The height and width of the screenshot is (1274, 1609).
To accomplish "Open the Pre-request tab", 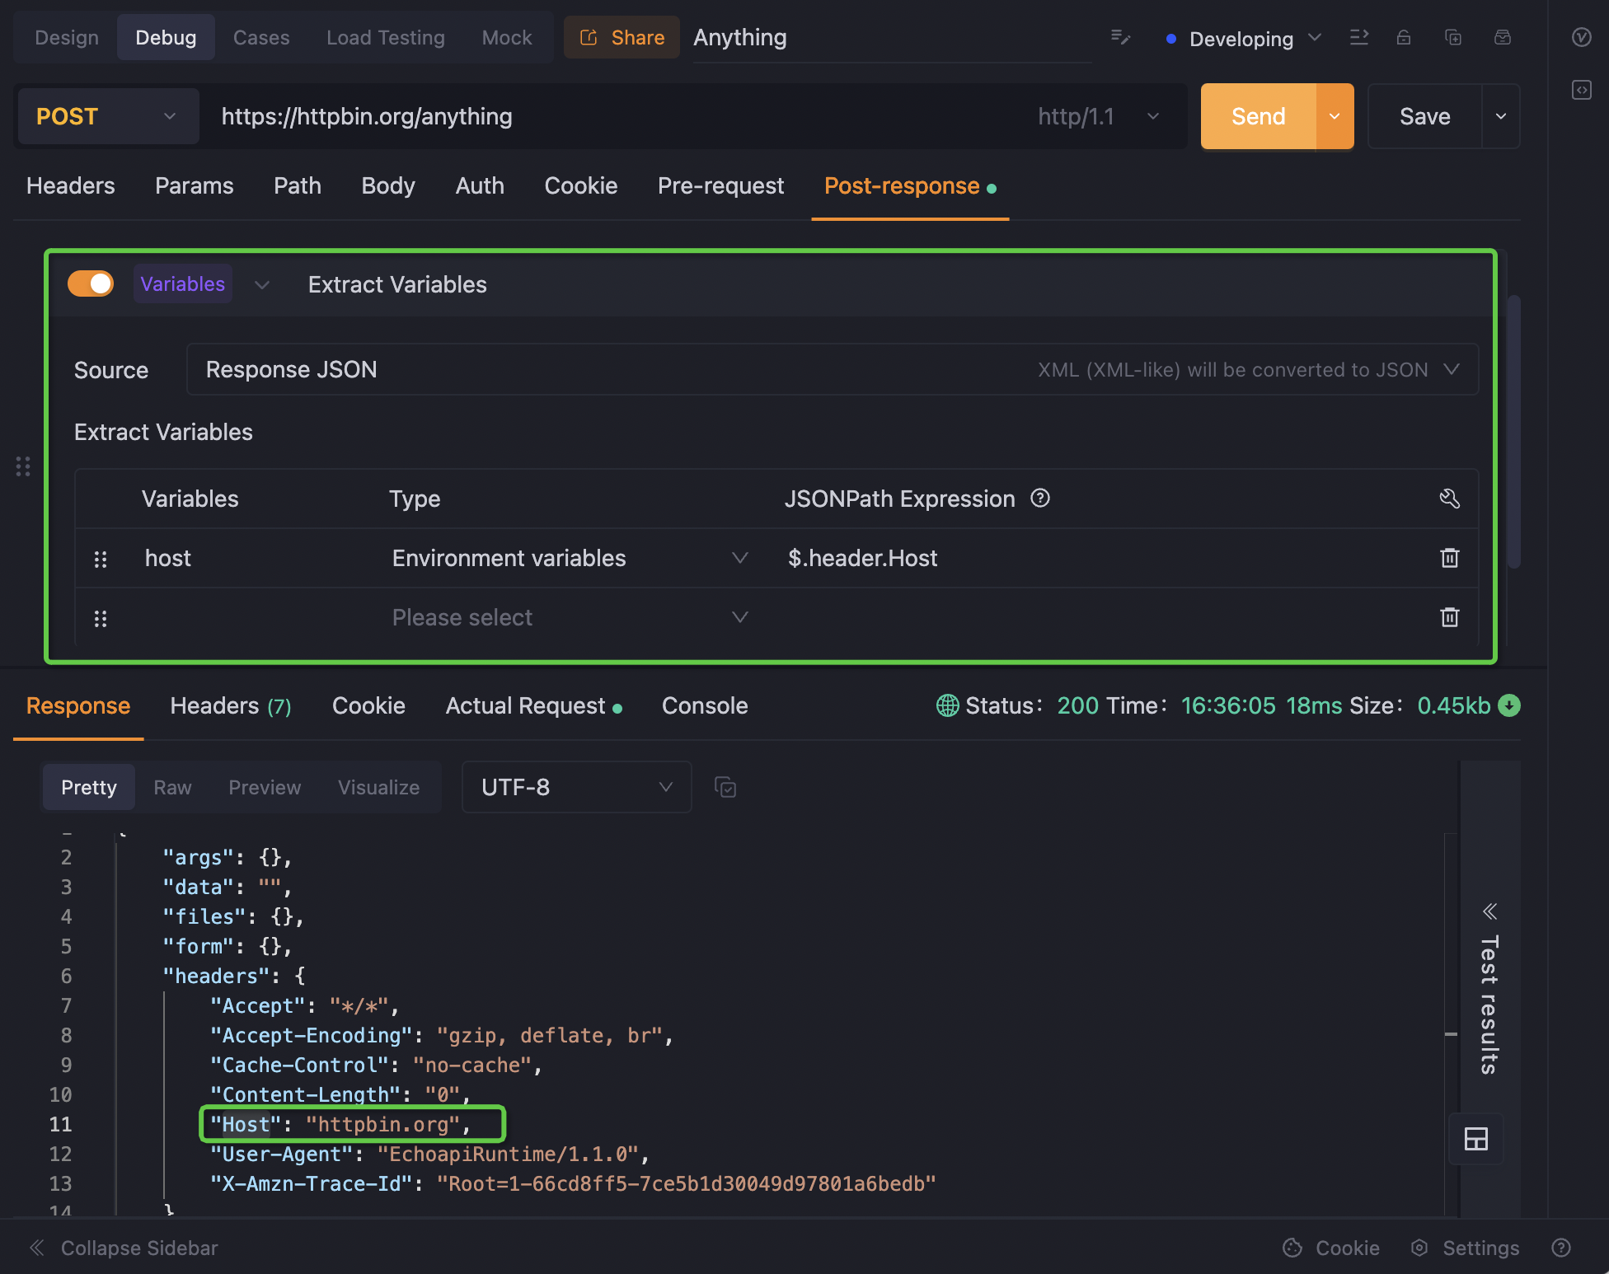I will point(720,186).
